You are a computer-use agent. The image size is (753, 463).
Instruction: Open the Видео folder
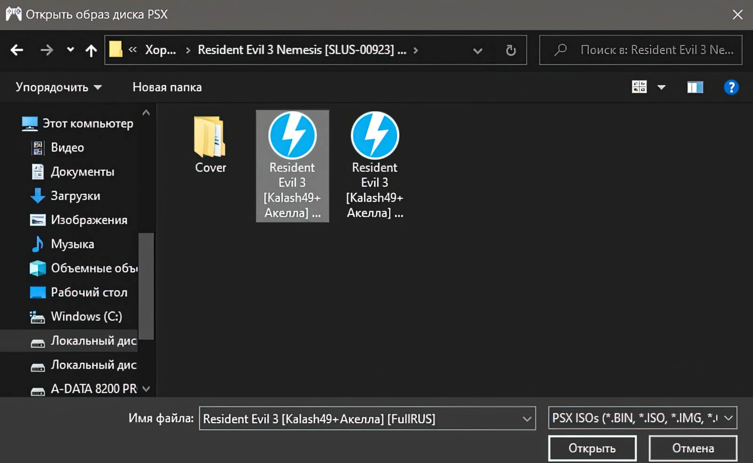(x=67, y=147)
